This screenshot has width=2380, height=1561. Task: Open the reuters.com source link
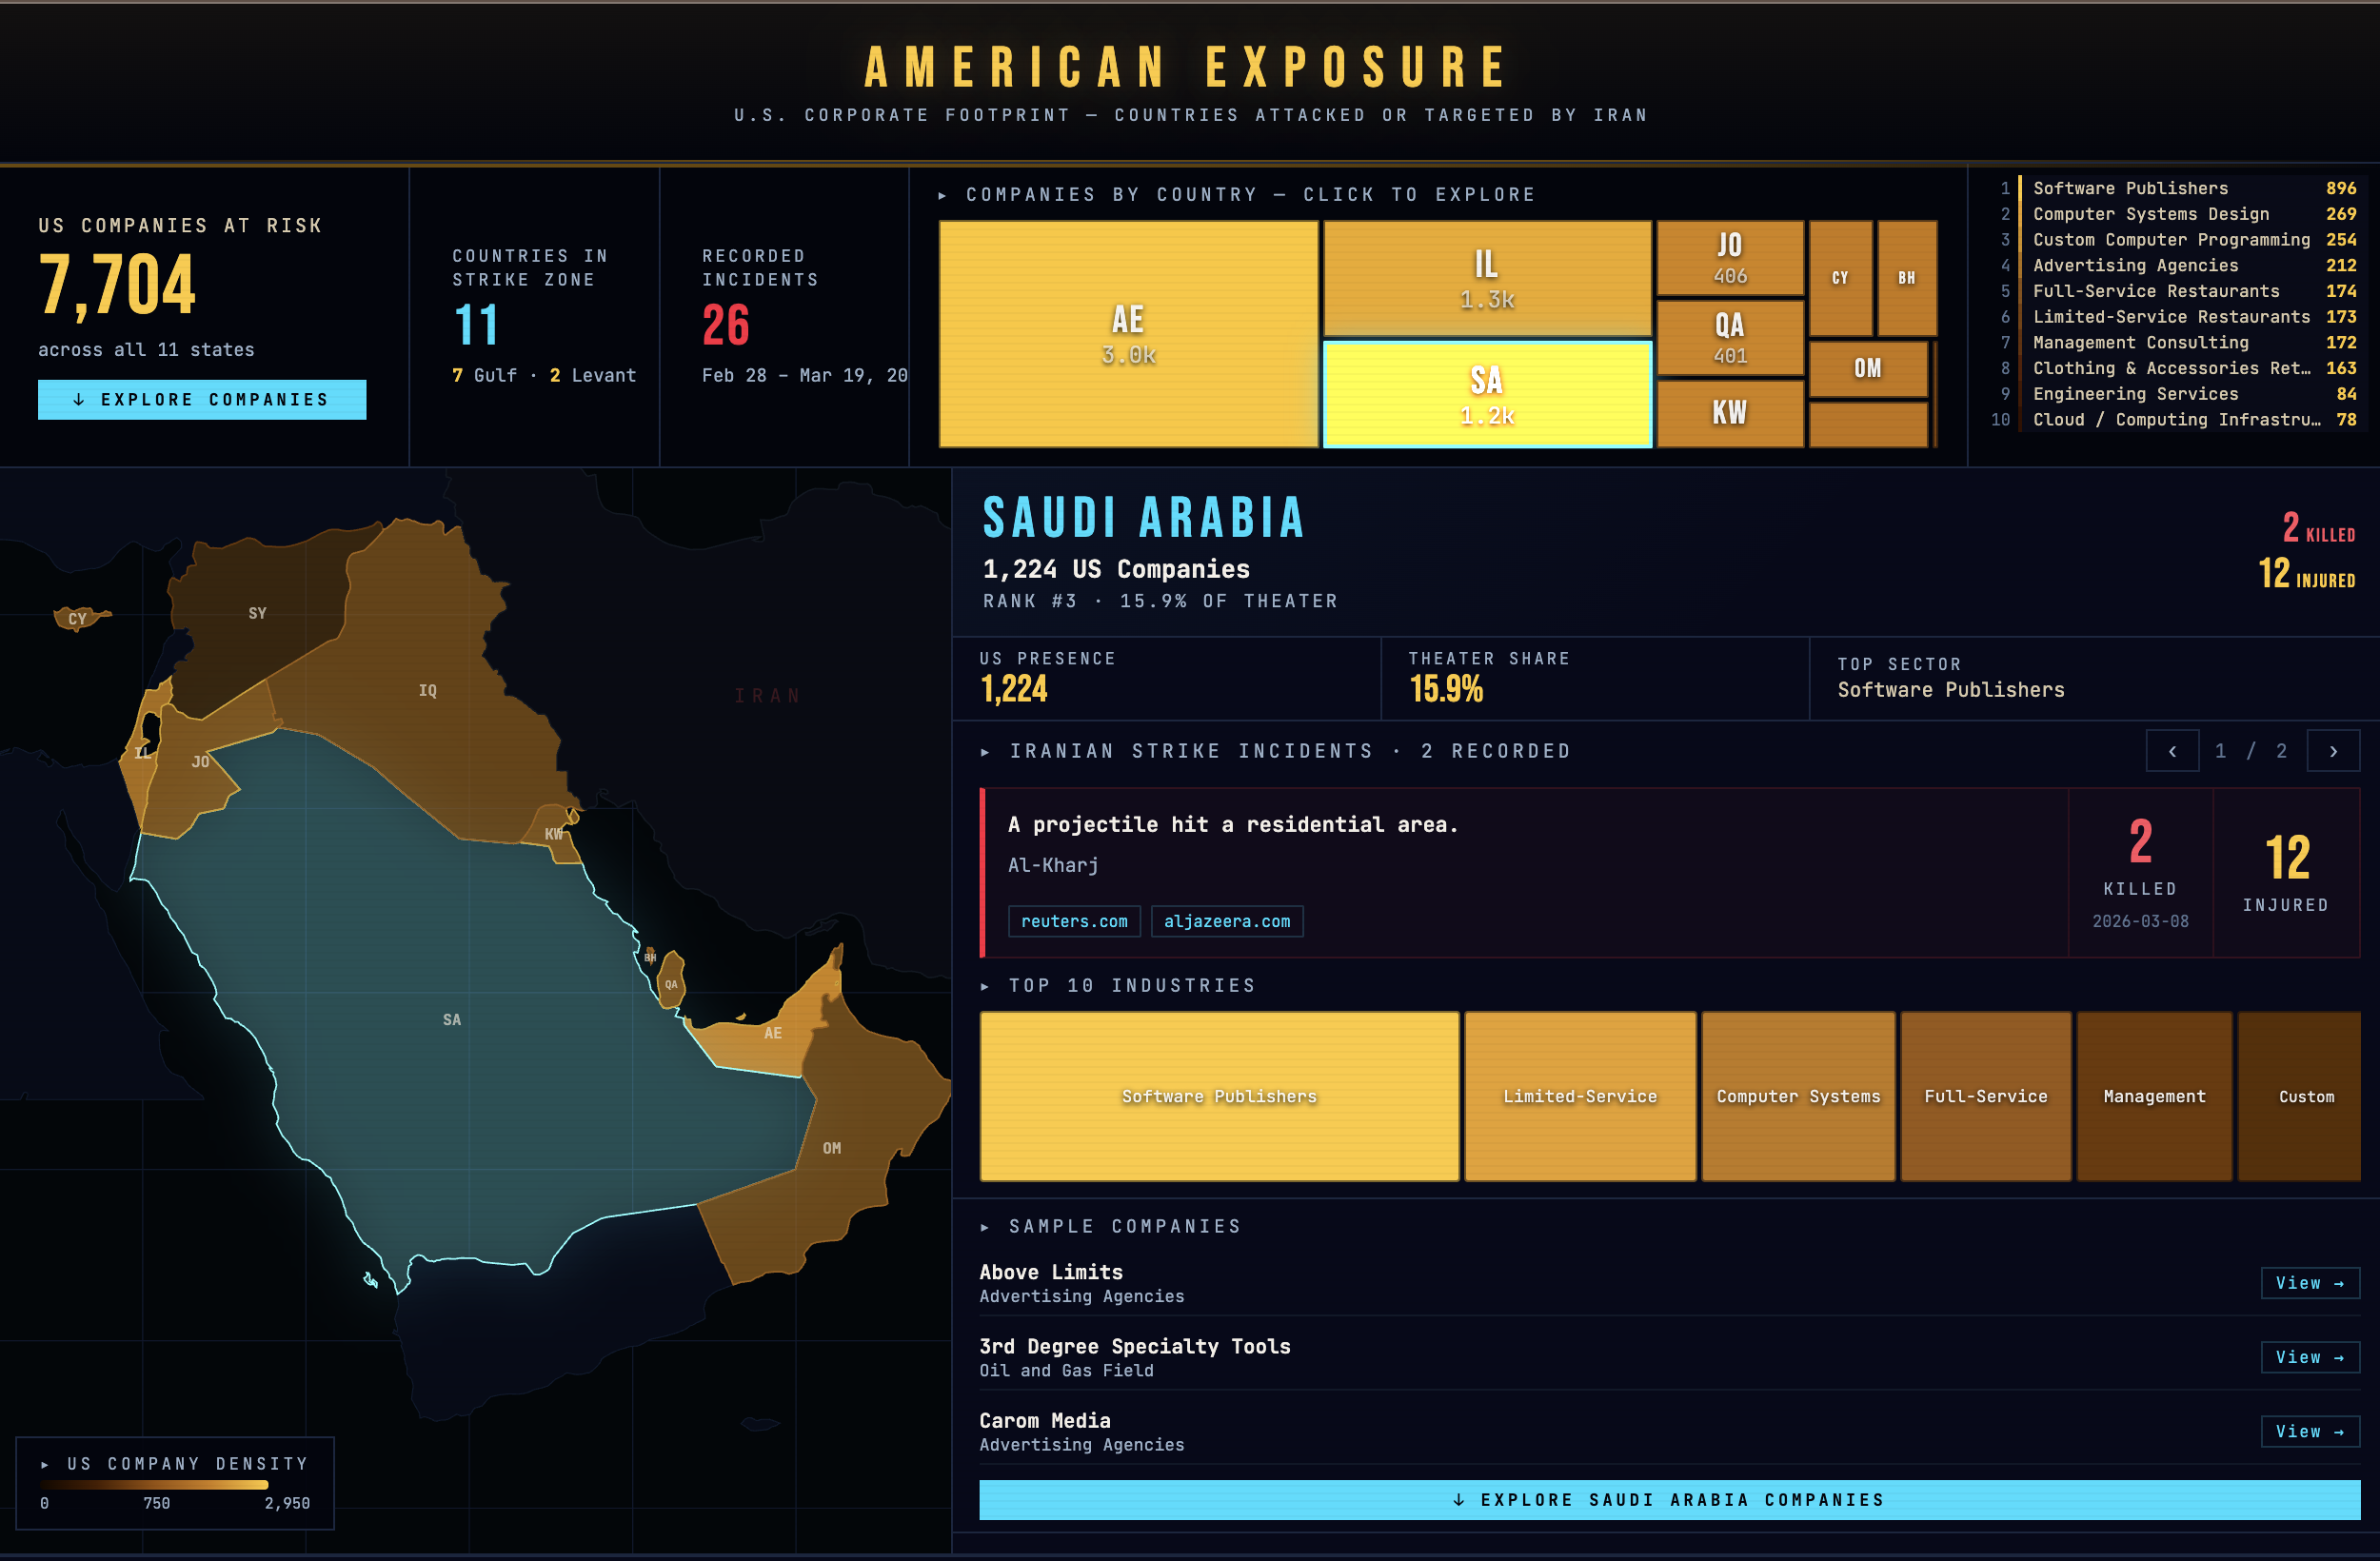click(1074, 921)
